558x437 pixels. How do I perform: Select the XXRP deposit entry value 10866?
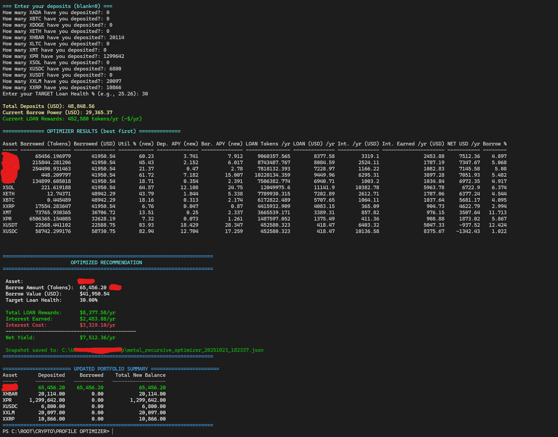point(113,87)
